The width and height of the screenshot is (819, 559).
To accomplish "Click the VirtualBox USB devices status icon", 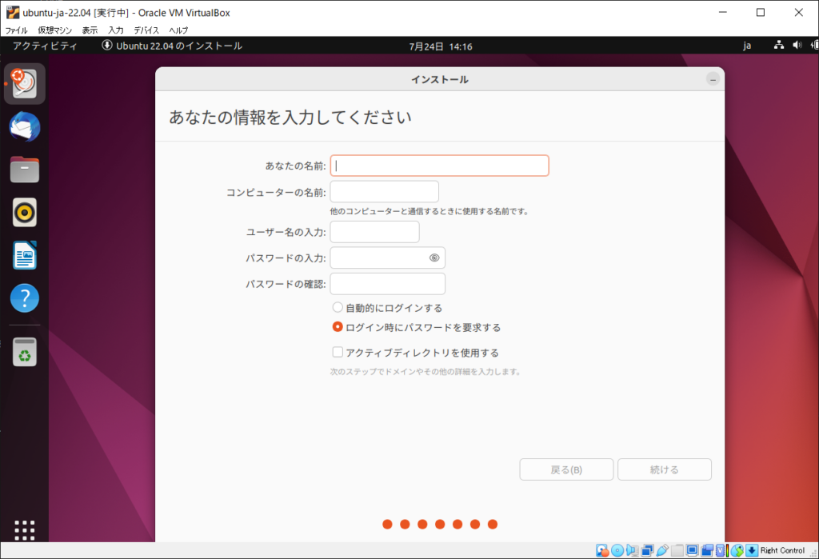I will (x=662, y=550).
